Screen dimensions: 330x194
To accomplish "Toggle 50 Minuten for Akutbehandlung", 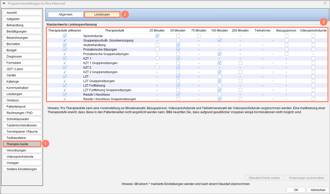I will 178,45.
